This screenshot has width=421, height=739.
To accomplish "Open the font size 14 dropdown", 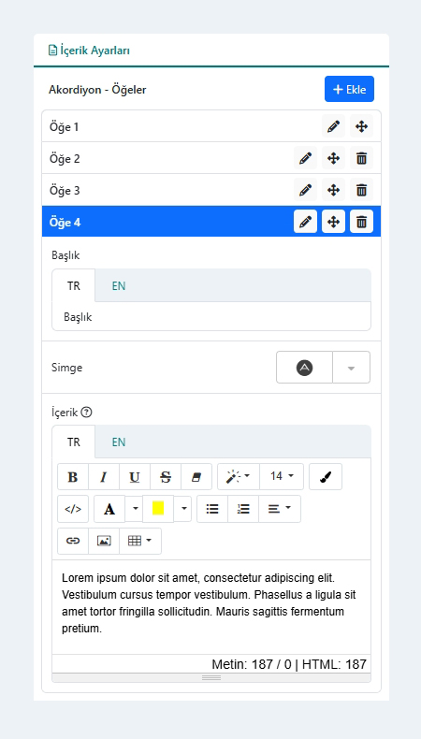I will coord(282,476).
